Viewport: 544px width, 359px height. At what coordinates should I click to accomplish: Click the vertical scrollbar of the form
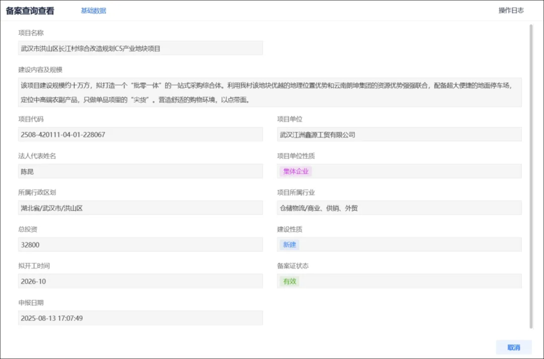pos(531,176)
